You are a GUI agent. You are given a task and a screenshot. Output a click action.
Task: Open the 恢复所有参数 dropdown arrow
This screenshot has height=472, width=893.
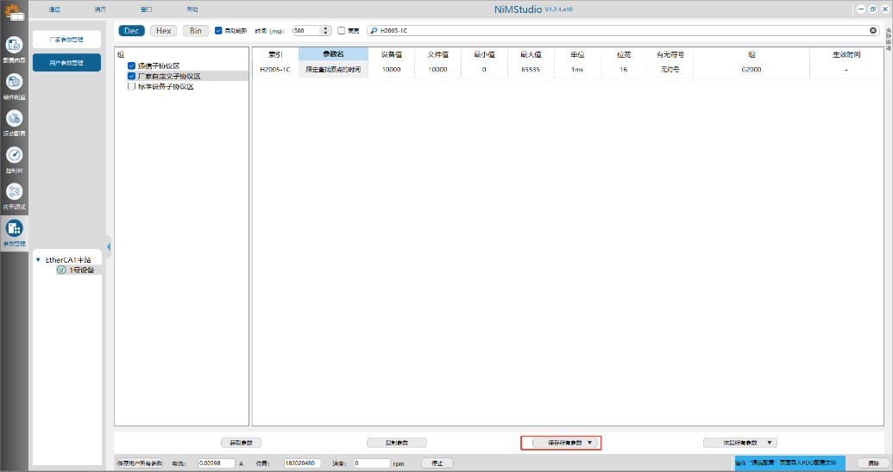[770, 443]
